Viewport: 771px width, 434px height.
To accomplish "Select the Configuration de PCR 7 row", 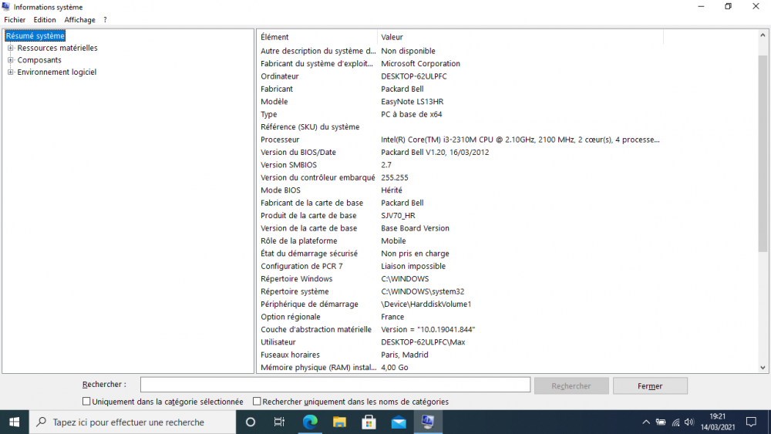I will pos(460,267).
